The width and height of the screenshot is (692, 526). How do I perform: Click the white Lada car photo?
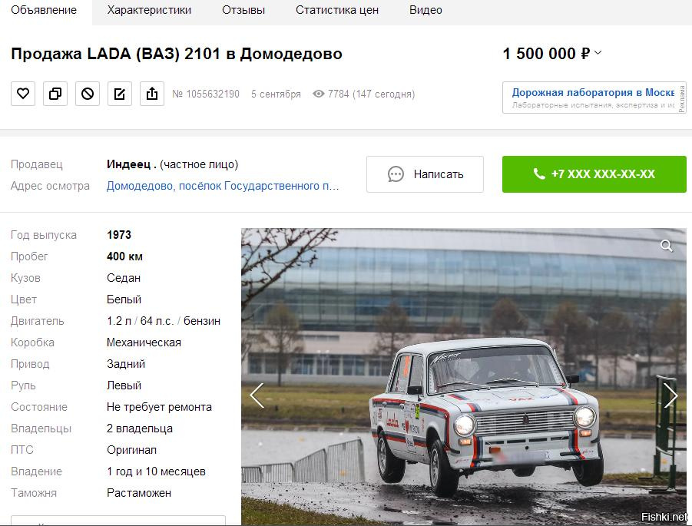pos(463,376)
